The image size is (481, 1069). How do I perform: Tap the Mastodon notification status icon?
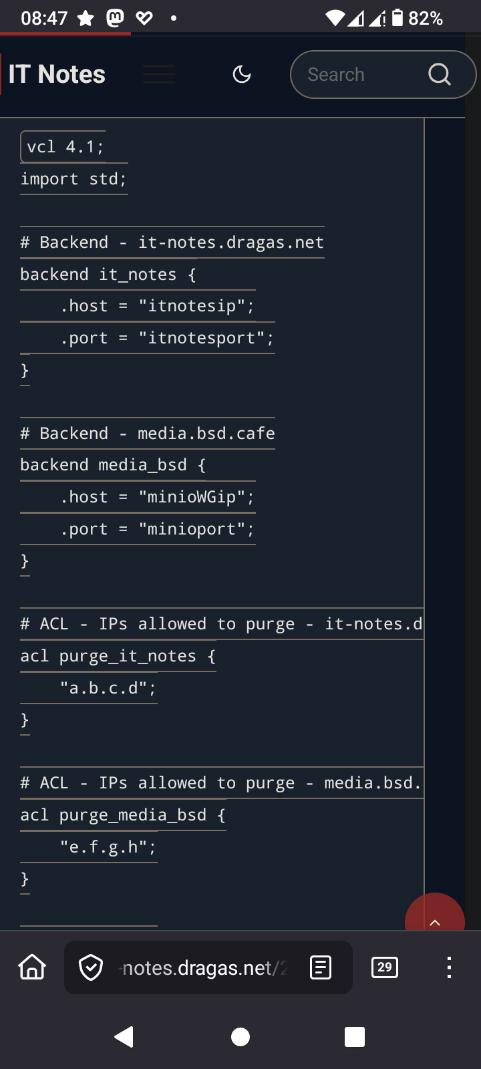click(x=115, y=18)
